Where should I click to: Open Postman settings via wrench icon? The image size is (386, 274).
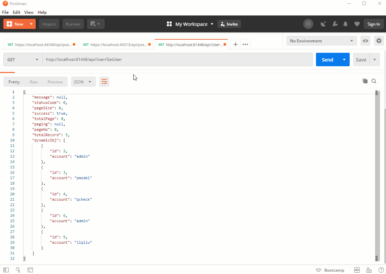point(335,24)
